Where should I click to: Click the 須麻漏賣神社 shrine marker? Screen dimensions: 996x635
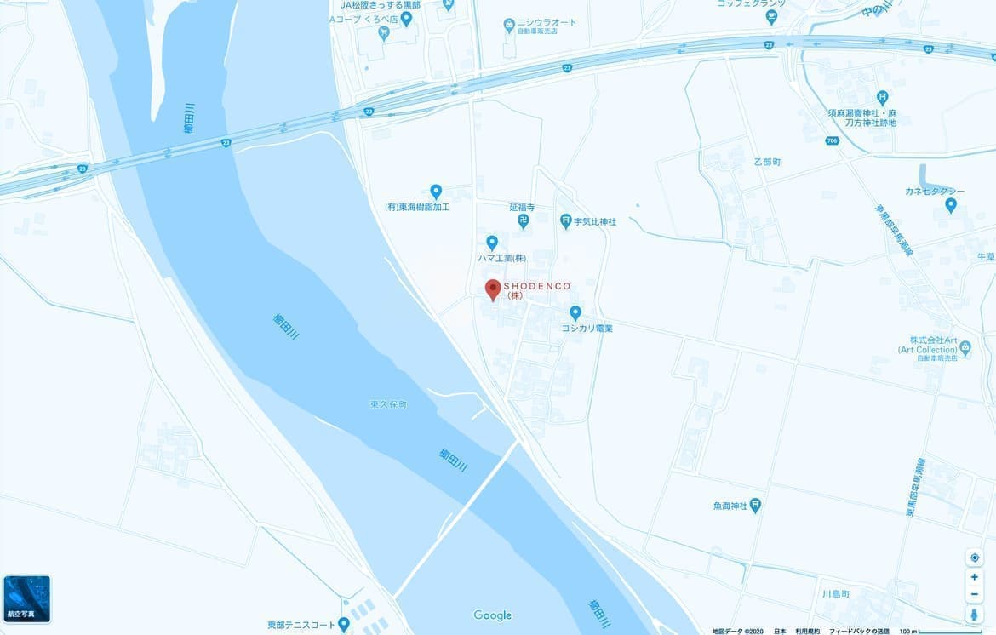(882, 99)
